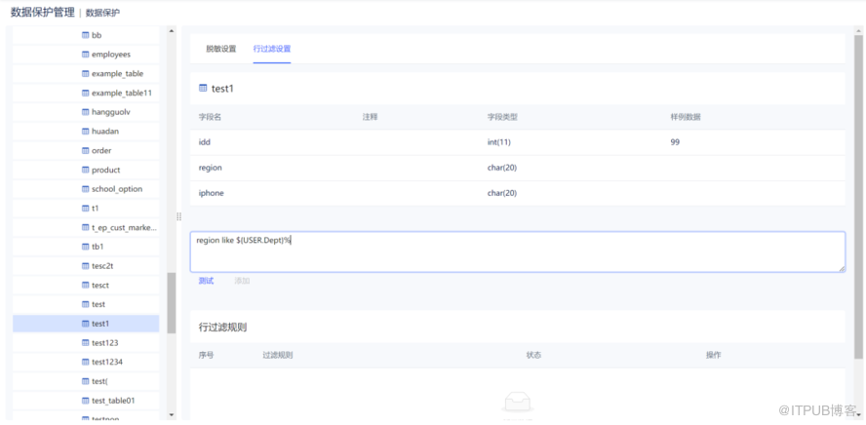This screenshot has width=866, height=425.
Task: Select the 行过滤设置 tab
Action: click(272, 49)
